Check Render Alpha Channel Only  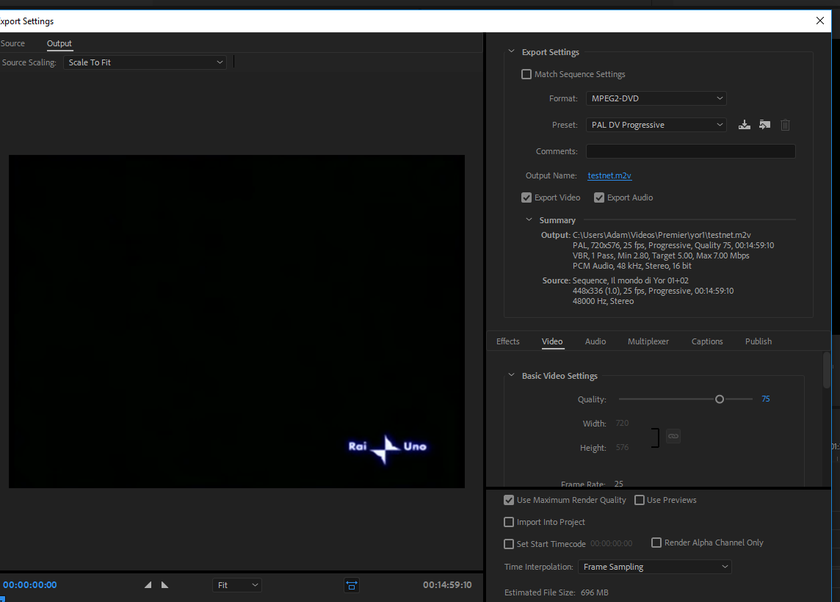(656, 543)
